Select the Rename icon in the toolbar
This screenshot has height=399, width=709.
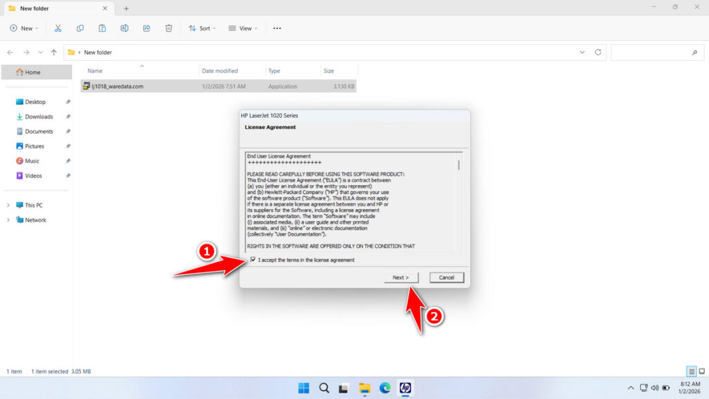click(125, 28)
